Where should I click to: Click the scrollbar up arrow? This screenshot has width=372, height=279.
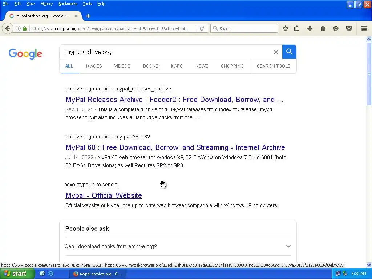(x=369, y=39)
